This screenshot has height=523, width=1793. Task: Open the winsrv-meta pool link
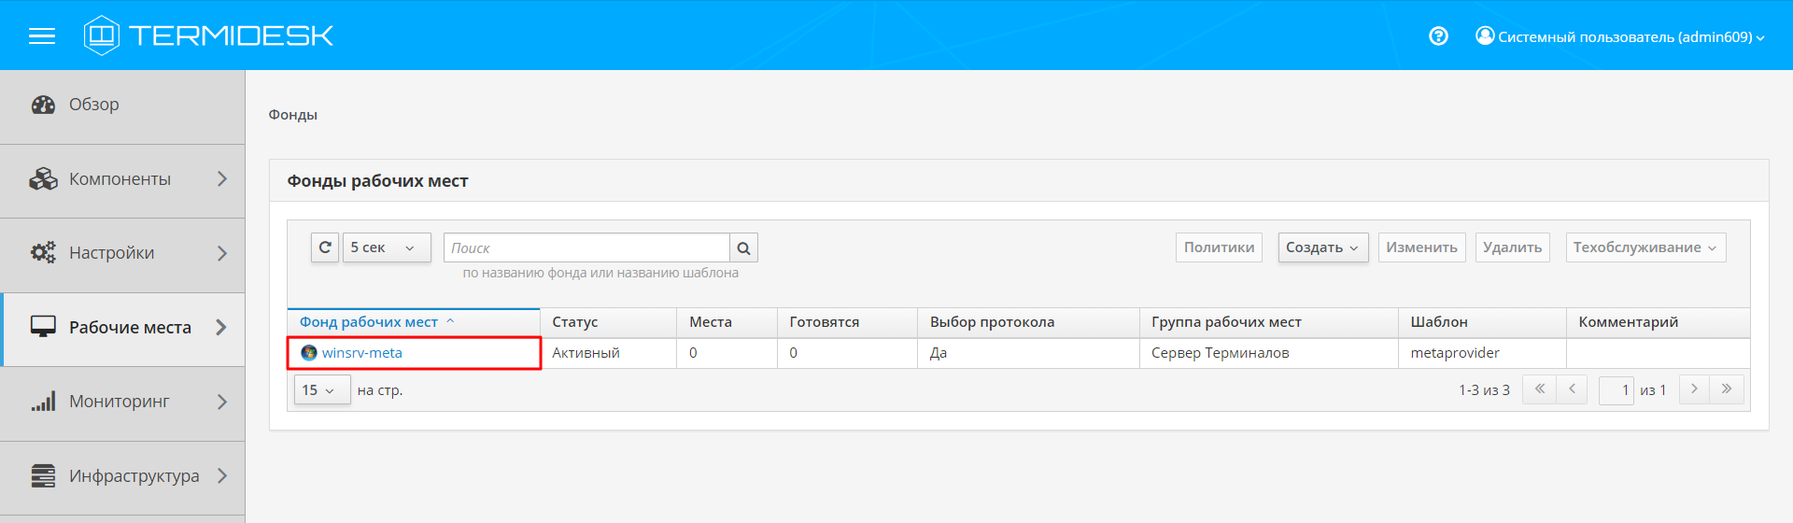pyautogui.click(x=362, y=353)
